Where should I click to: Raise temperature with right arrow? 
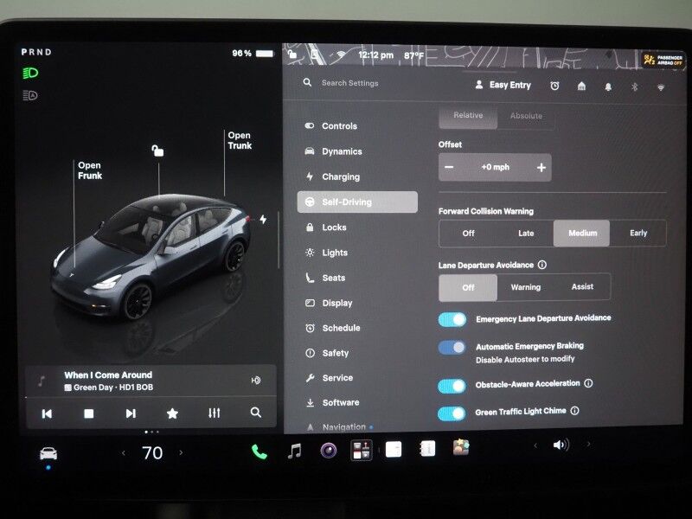(181, 452)
